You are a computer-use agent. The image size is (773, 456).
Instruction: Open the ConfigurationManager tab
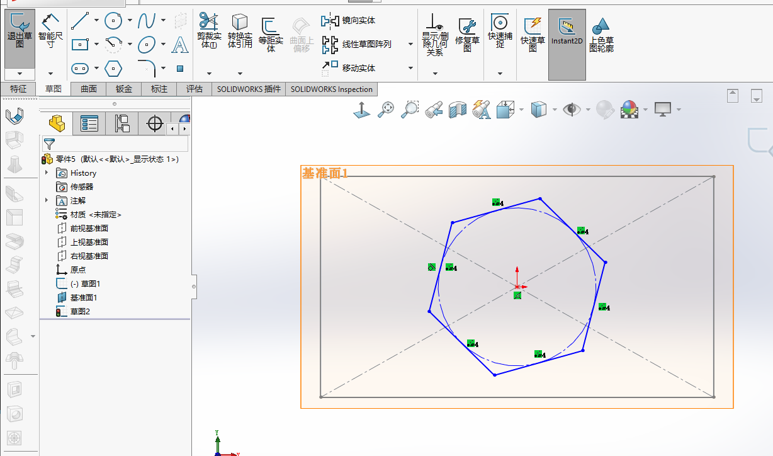[122, 123]
